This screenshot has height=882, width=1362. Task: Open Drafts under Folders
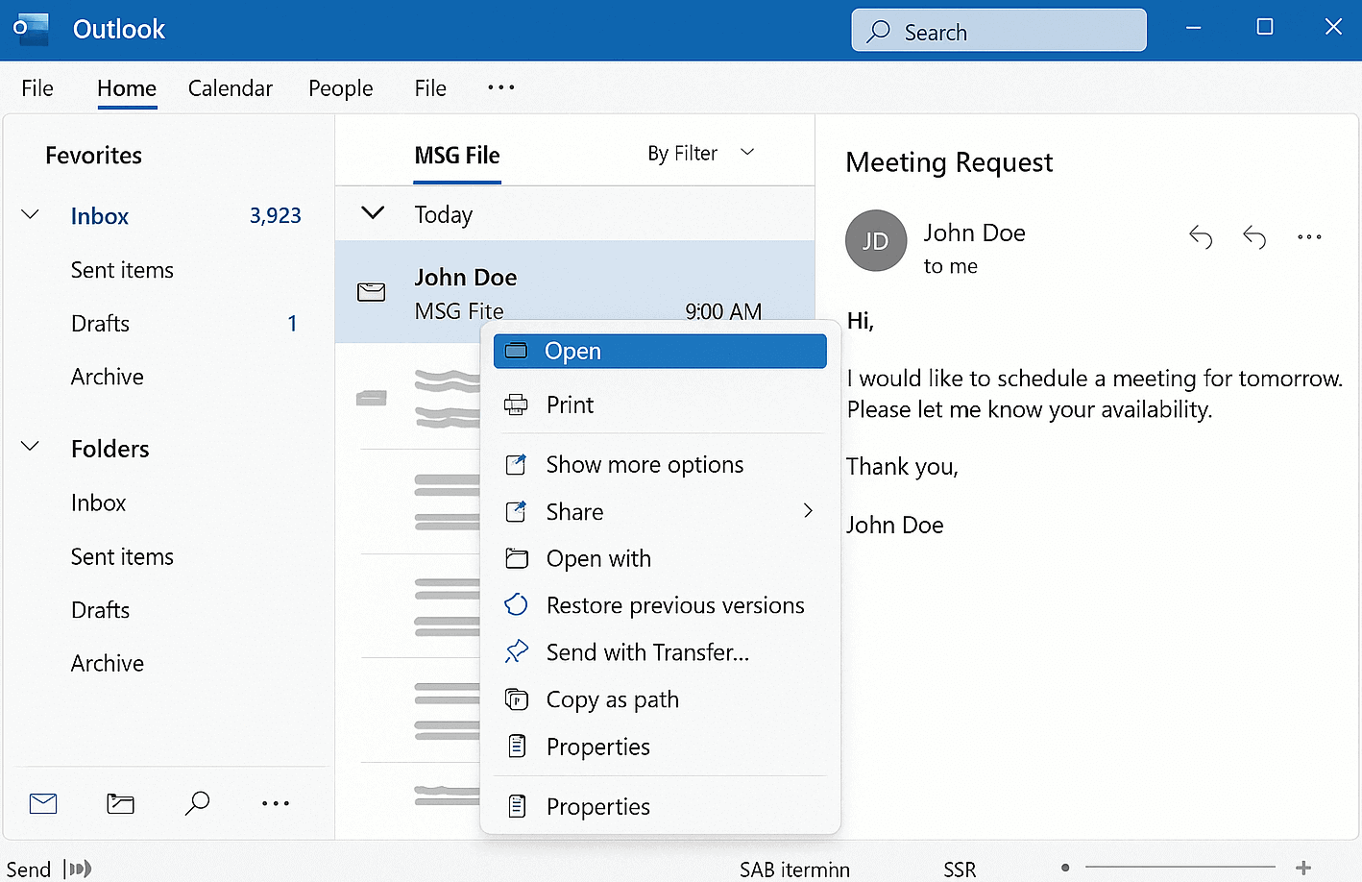100,610
